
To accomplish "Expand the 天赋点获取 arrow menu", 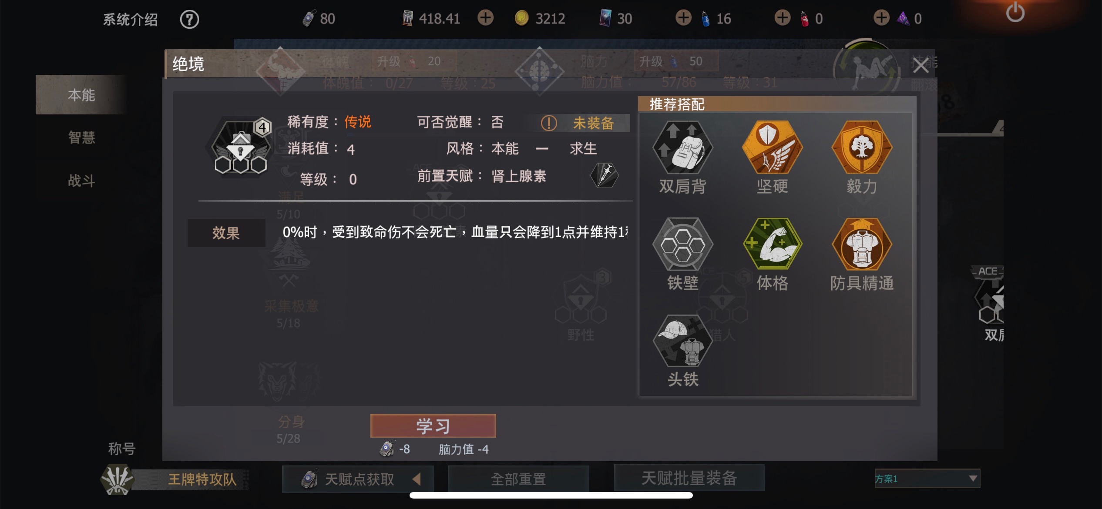I will point(417,479).
